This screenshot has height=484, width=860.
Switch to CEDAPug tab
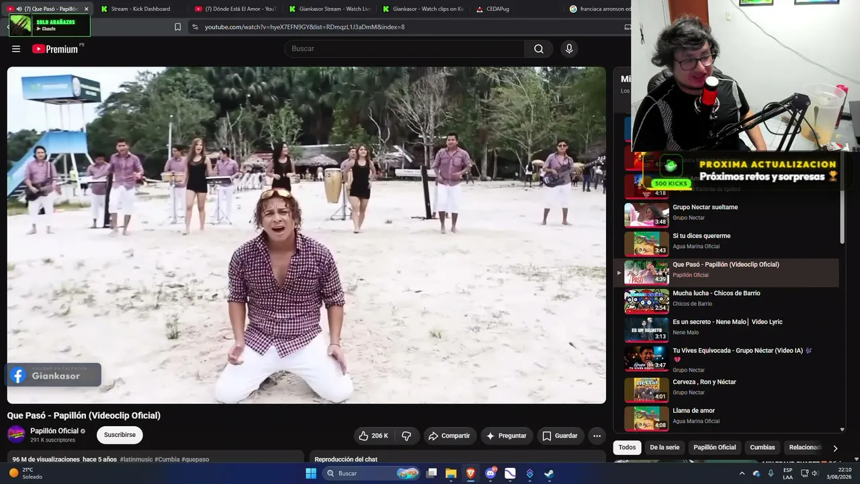coord(516,9)
